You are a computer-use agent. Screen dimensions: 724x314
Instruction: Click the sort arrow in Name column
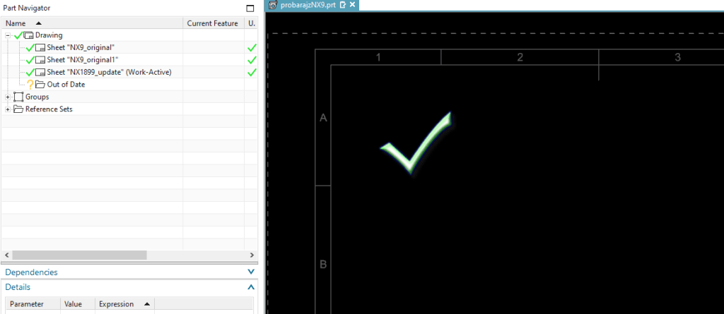pyautogui.click(x=38, y=23)
